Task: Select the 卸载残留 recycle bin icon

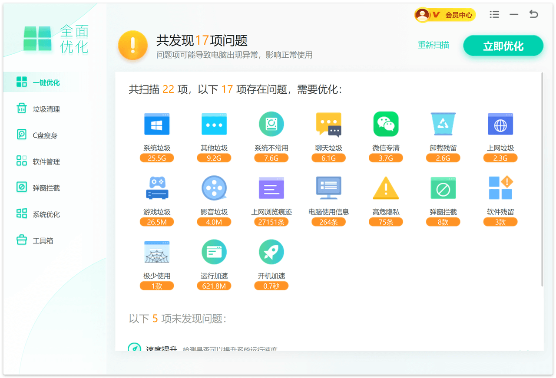Action: pyautogui.click(x=443, y=124)
